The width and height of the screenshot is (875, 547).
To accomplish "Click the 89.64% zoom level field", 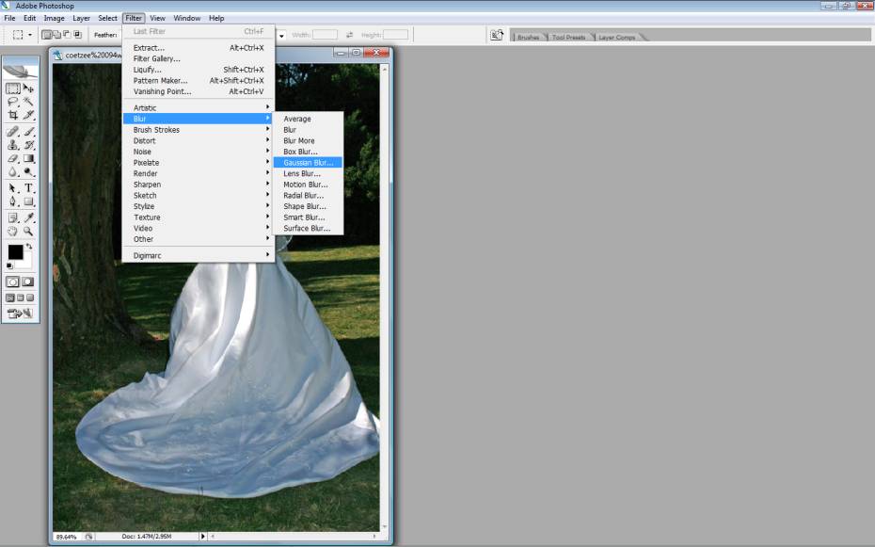I will click(67, 537).
